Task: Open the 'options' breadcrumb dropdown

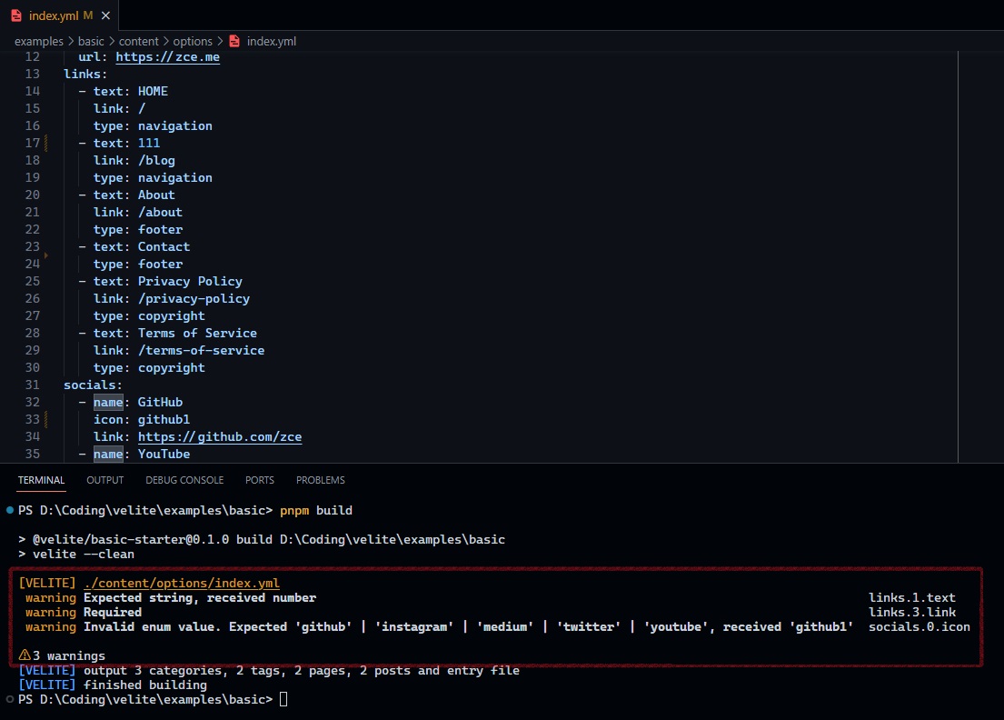Action: [193, 41]
